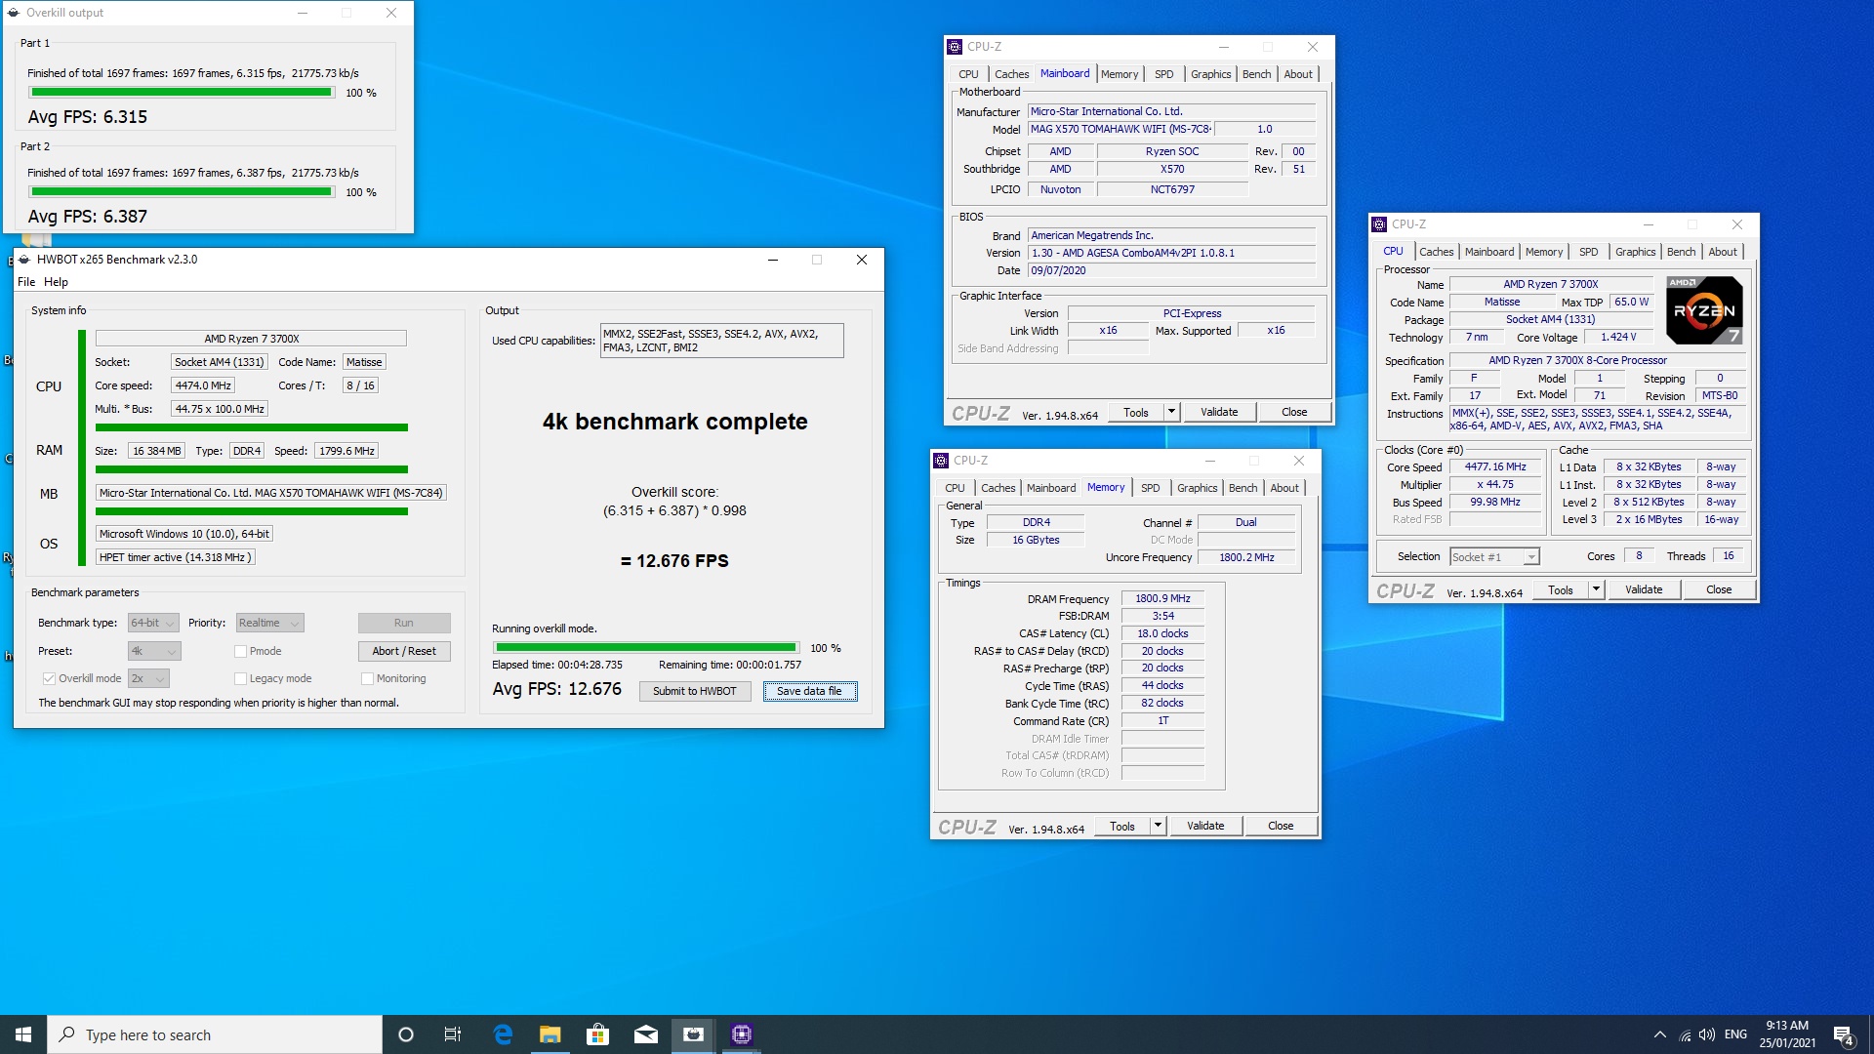Click CPU-Z CPU window title icon
1874x1054 pixels.
pyautogui.click(x=1379, y=224)
